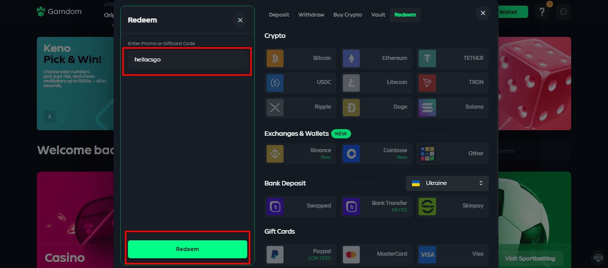Close the Redeem side panel

pos(240,20)
